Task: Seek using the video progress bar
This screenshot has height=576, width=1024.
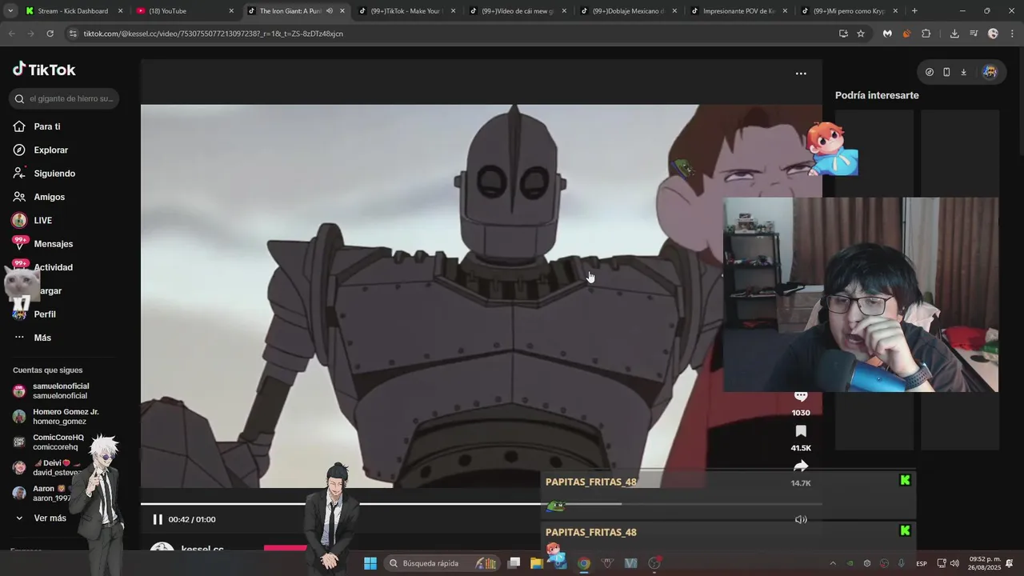Action: (481, 504)
